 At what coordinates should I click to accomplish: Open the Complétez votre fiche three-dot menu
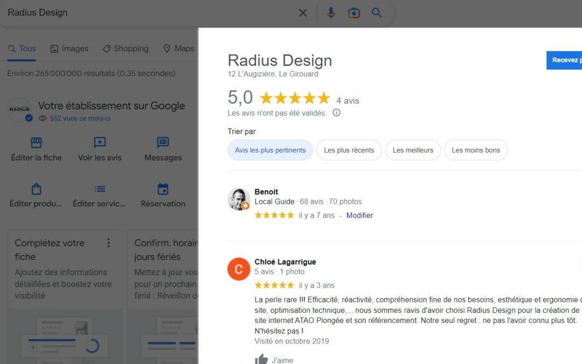coord(108,243)
